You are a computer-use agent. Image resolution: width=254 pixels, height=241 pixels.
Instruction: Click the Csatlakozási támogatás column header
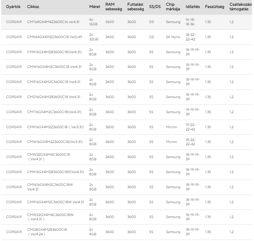tap(241, 7)
